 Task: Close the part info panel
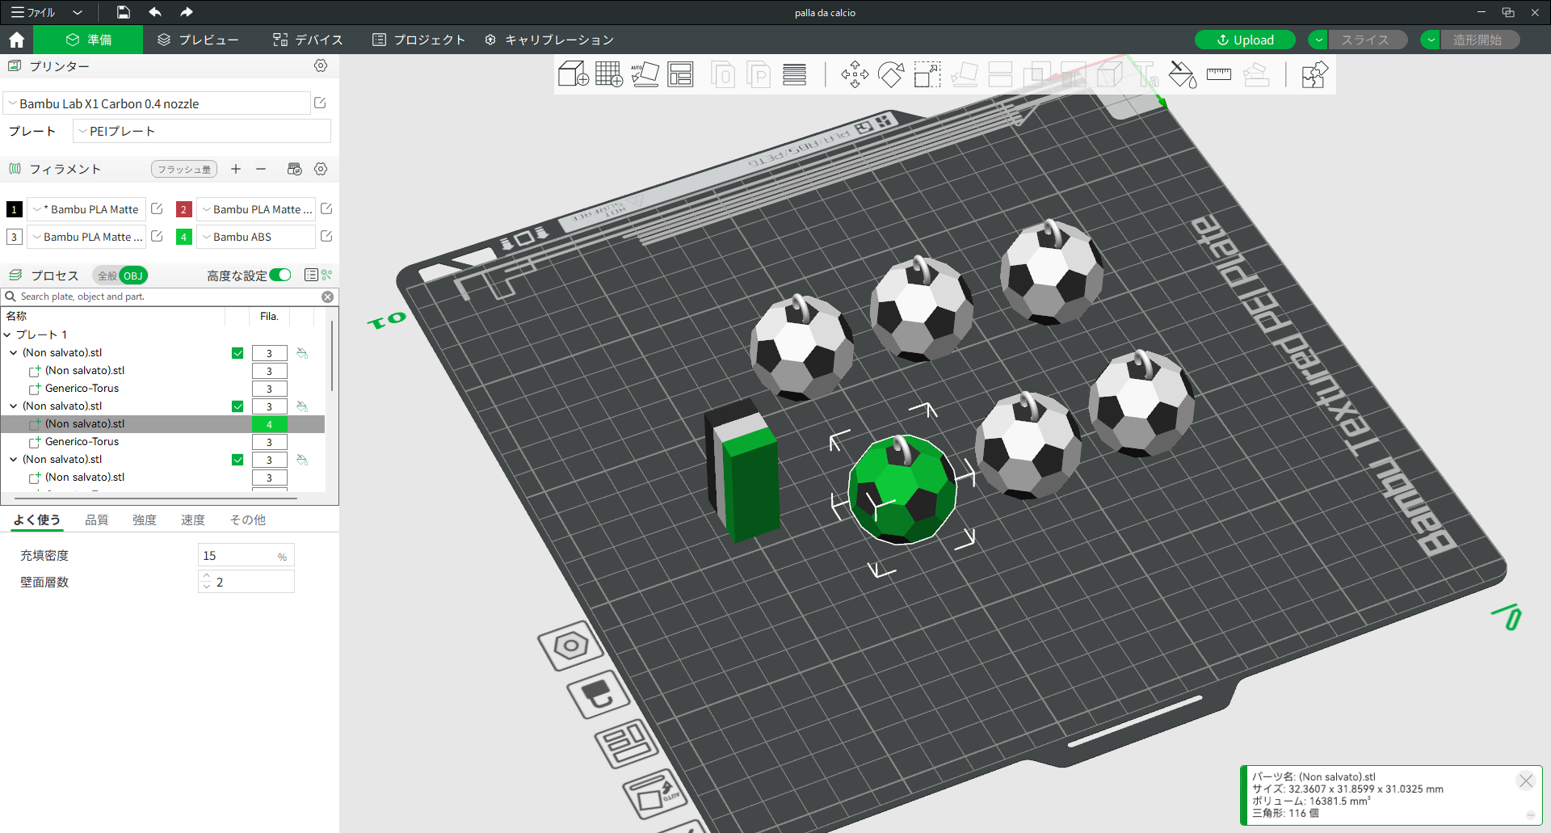click(1526, 780)
